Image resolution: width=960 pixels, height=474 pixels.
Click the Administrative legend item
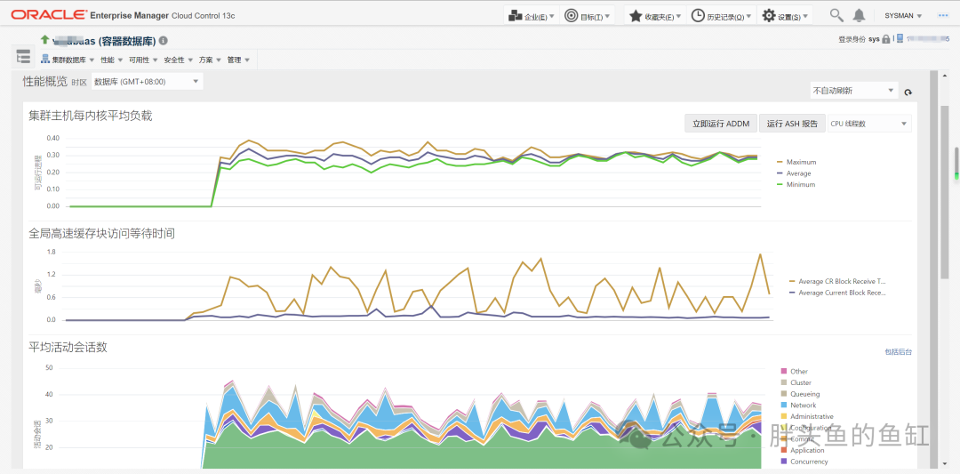tap(807, 416)
